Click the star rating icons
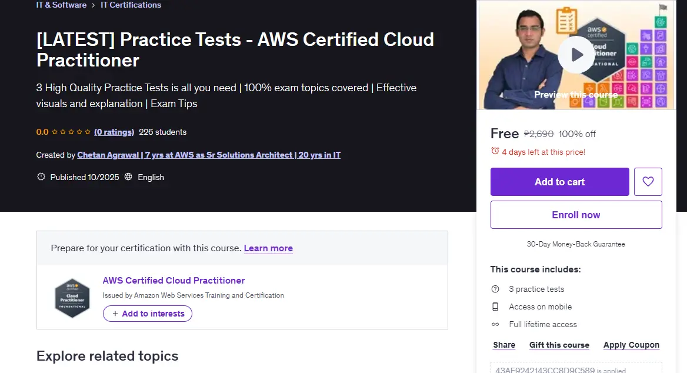The width and height of the screenshot is (687, 373). [71, 132]
